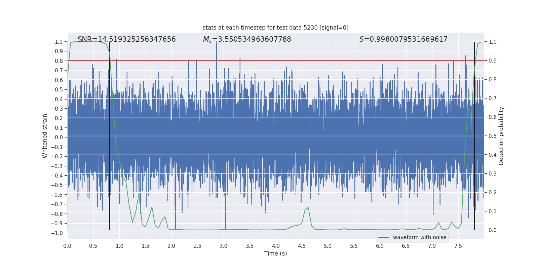Click the Mc=3.550534963607788 chirp mass annotation

[247, 39]
